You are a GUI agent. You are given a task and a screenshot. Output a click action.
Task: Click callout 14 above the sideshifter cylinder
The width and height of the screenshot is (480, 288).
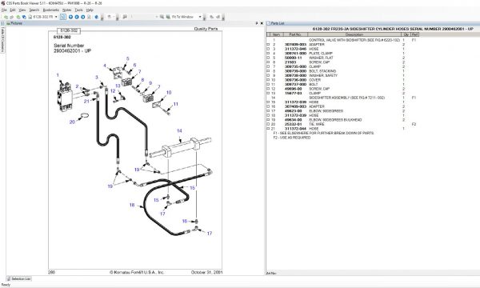coord(179,130)
